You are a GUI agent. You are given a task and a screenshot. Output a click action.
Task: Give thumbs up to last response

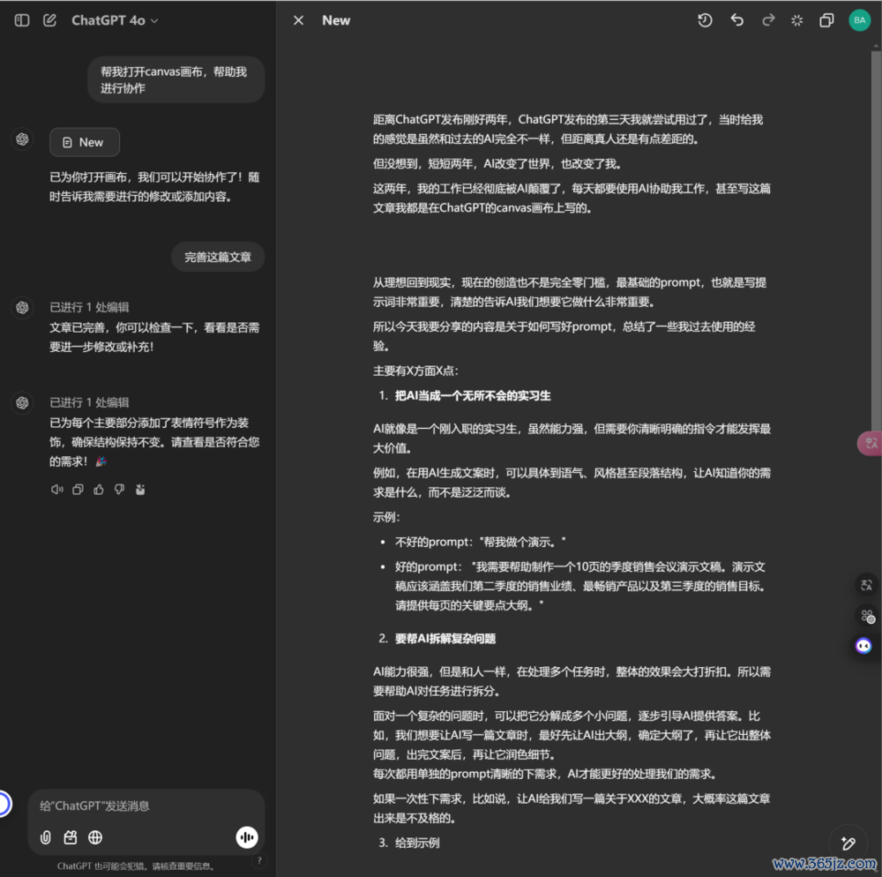99,490
